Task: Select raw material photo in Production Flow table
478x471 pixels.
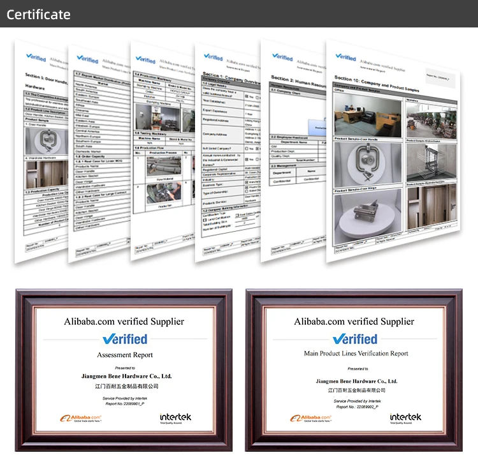Action: (164, 166)
